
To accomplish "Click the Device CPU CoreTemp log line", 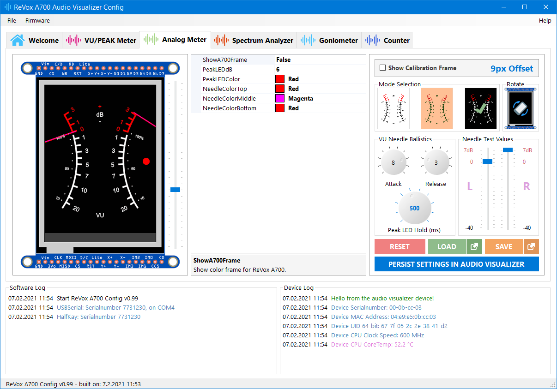I will (372, 344).
